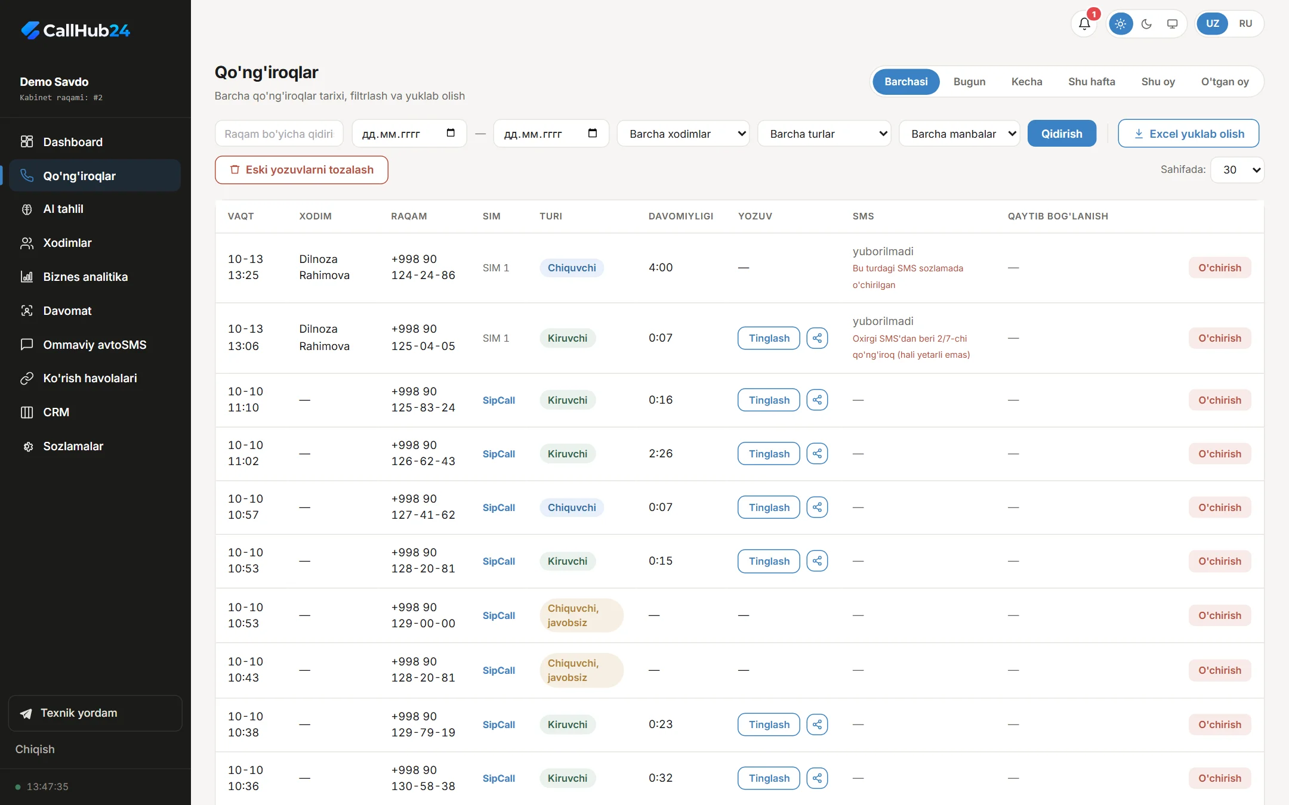Share recording of 10:57 call
The height and width of the screenshot is (805, 1289).
[817, 507]
